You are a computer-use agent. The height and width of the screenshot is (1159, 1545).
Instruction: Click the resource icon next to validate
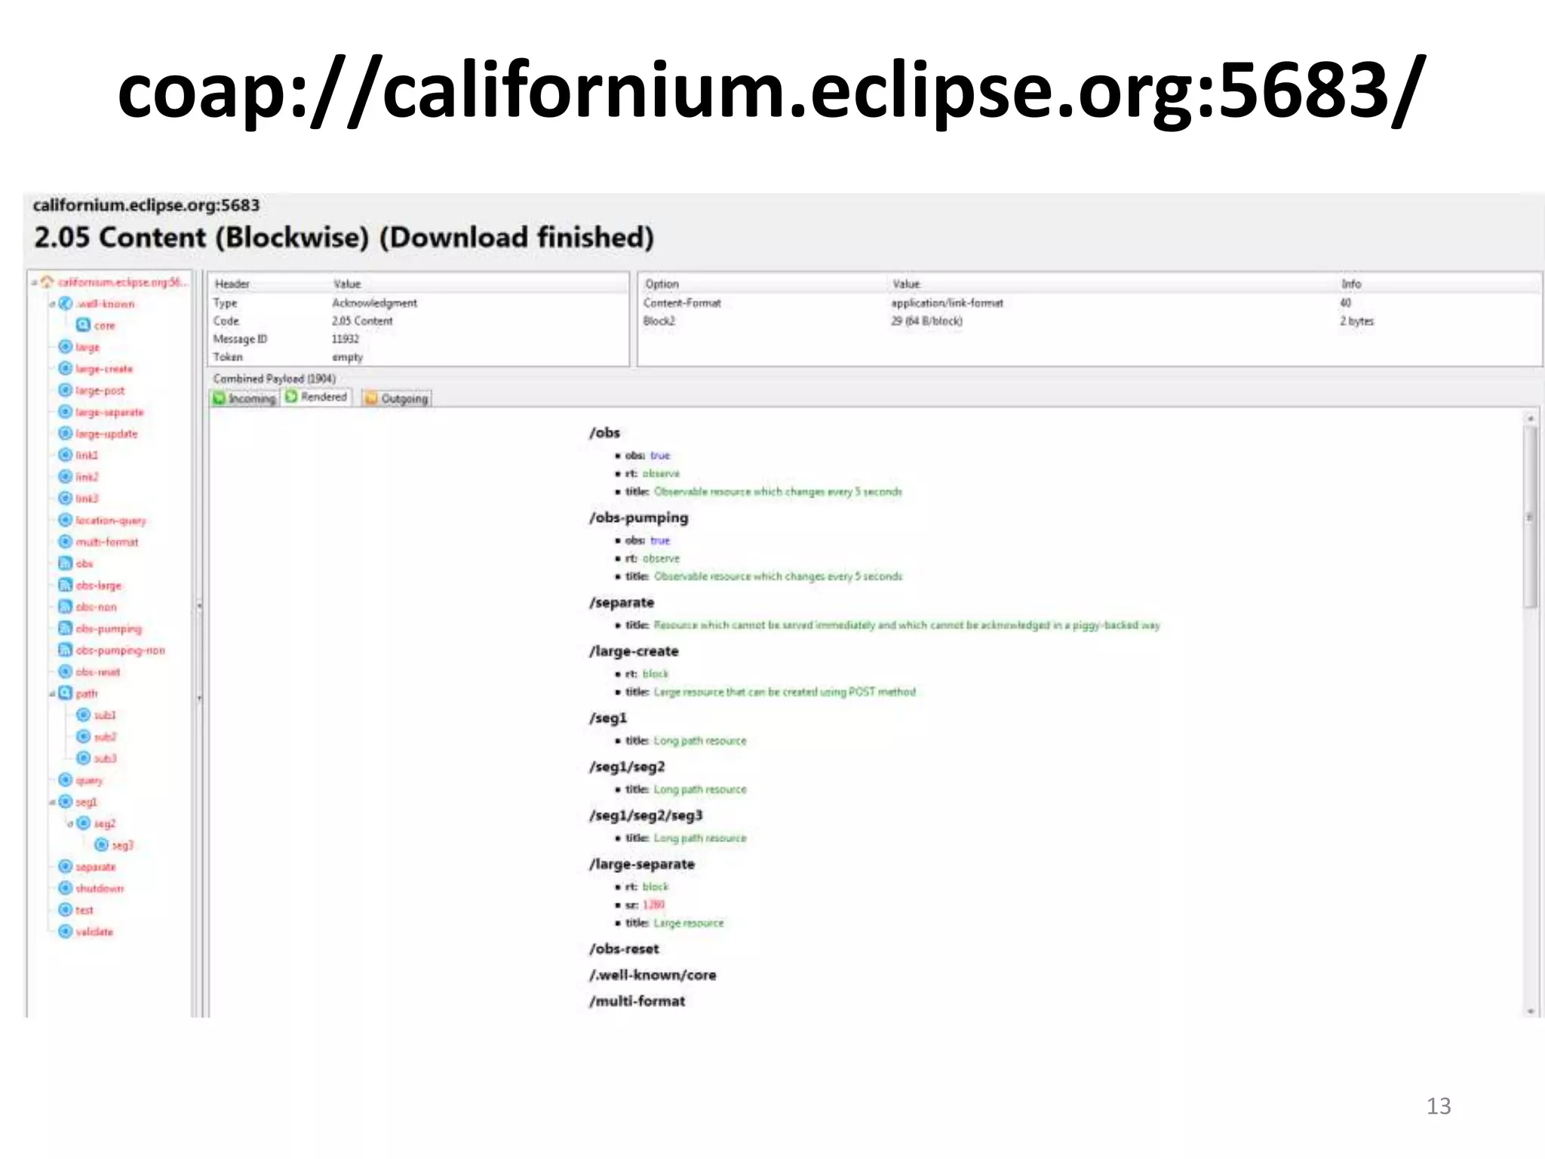66,932
